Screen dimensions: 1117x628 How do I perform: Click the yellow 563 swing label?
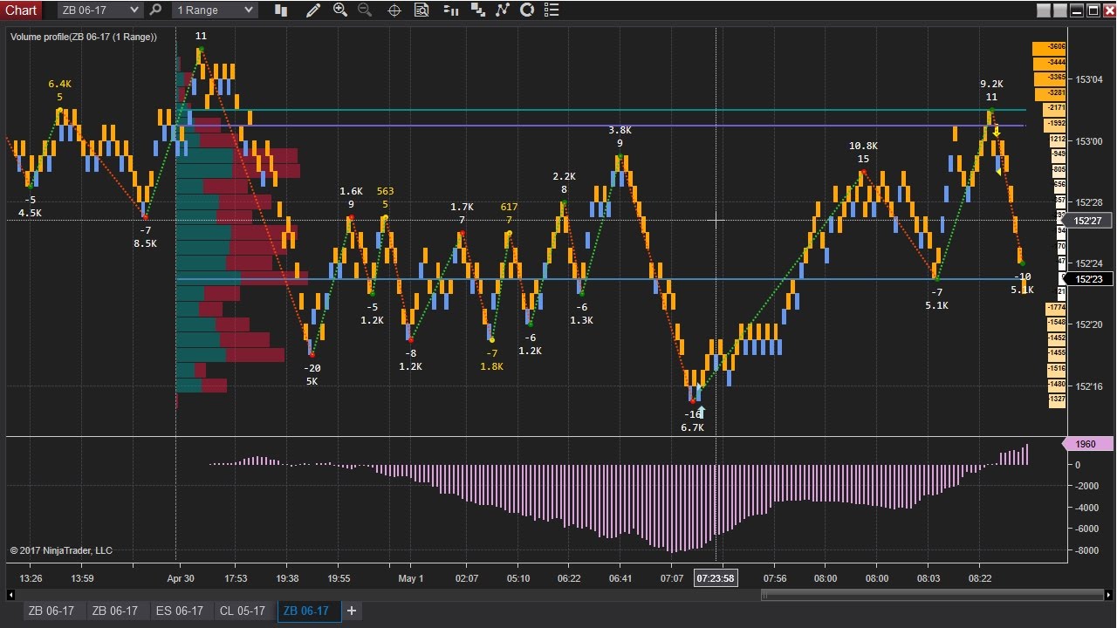pyautogui.click(x=385, y=192)
